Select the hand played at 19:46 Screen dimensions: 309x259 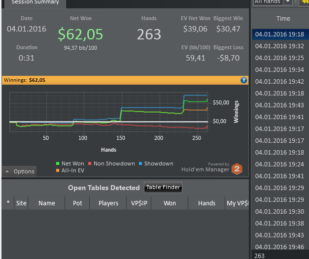(279, 247)
